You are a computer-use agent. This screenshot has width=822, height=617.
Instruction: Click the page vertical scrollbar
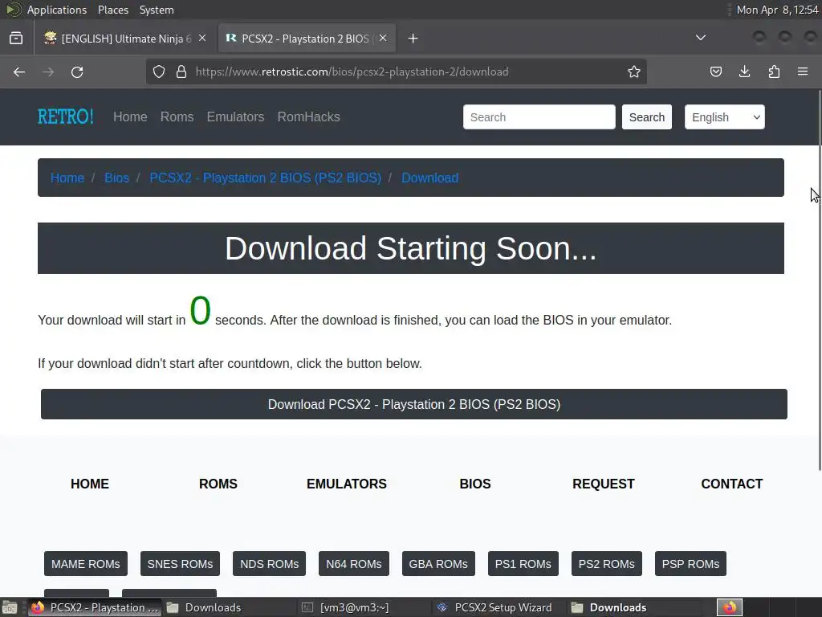tap(820, 280)
